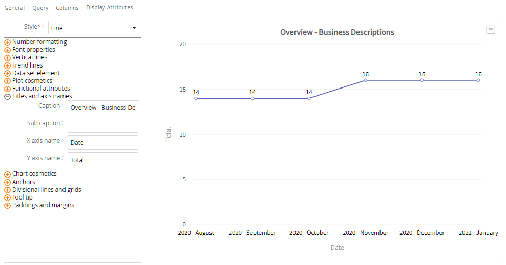Collapse the Titles and axis names section
506x265 pixels.
pyautogui.click(x=8, y=96)
